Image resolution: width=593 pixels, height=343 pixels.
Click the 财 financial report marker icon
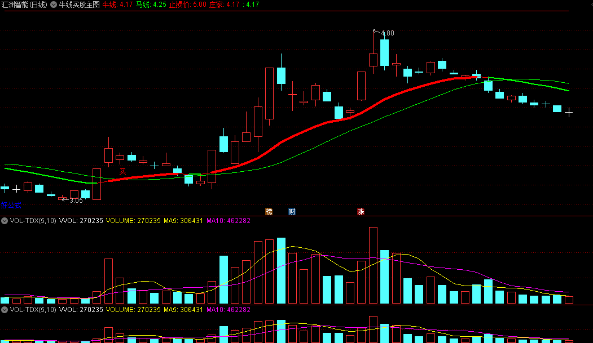point(292,211)
